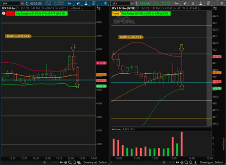Toggle percent scale on the SPX chart

79,163
